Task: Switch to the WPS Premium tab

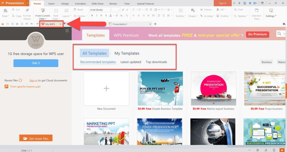Action: click(126, 35)
